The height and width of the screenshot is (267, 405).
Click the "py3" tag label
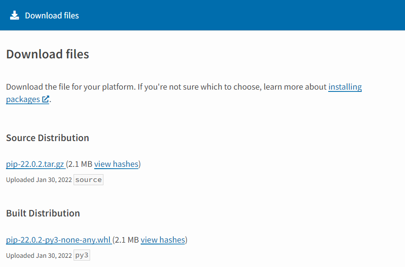(x=82, y=256)
